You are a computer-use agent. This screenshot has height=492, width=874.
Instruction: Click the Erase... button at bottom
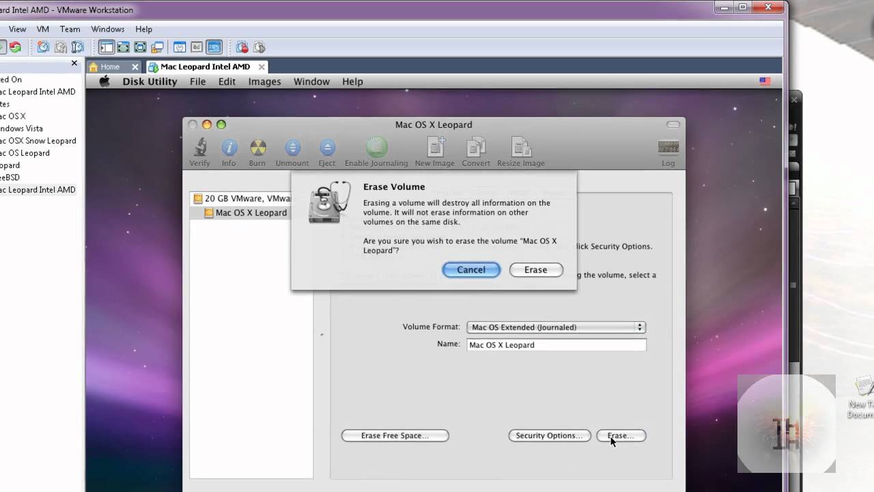point(621,435)
